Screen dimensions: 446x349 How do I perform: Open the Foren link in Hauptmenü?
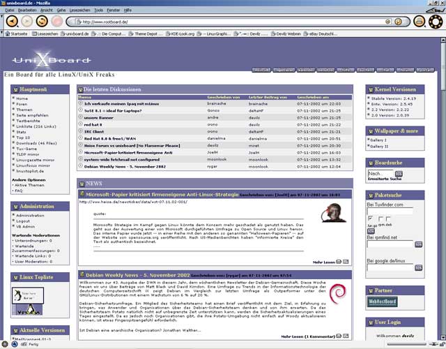coord(22,104)
